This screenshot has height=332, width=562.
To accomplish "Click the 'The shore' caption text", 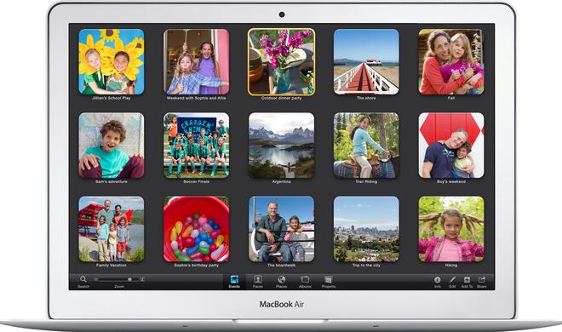I will [x=366, y=98].
